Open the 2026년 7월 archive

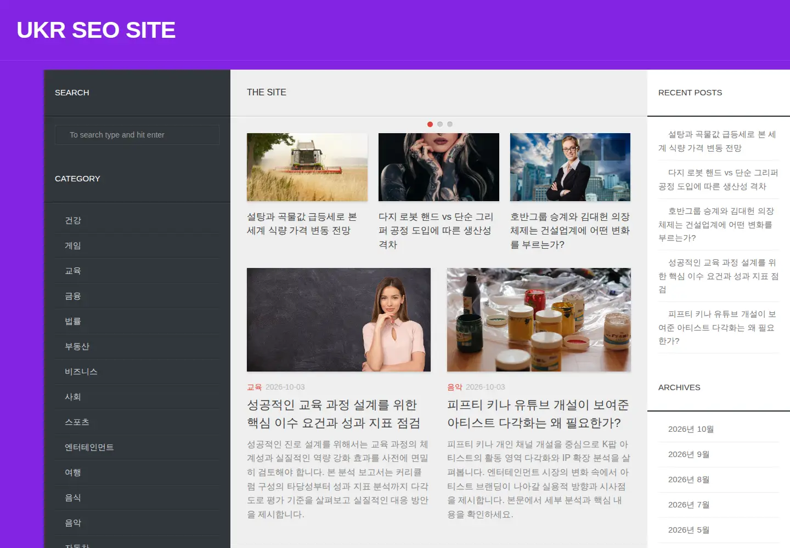click(689, 505)
